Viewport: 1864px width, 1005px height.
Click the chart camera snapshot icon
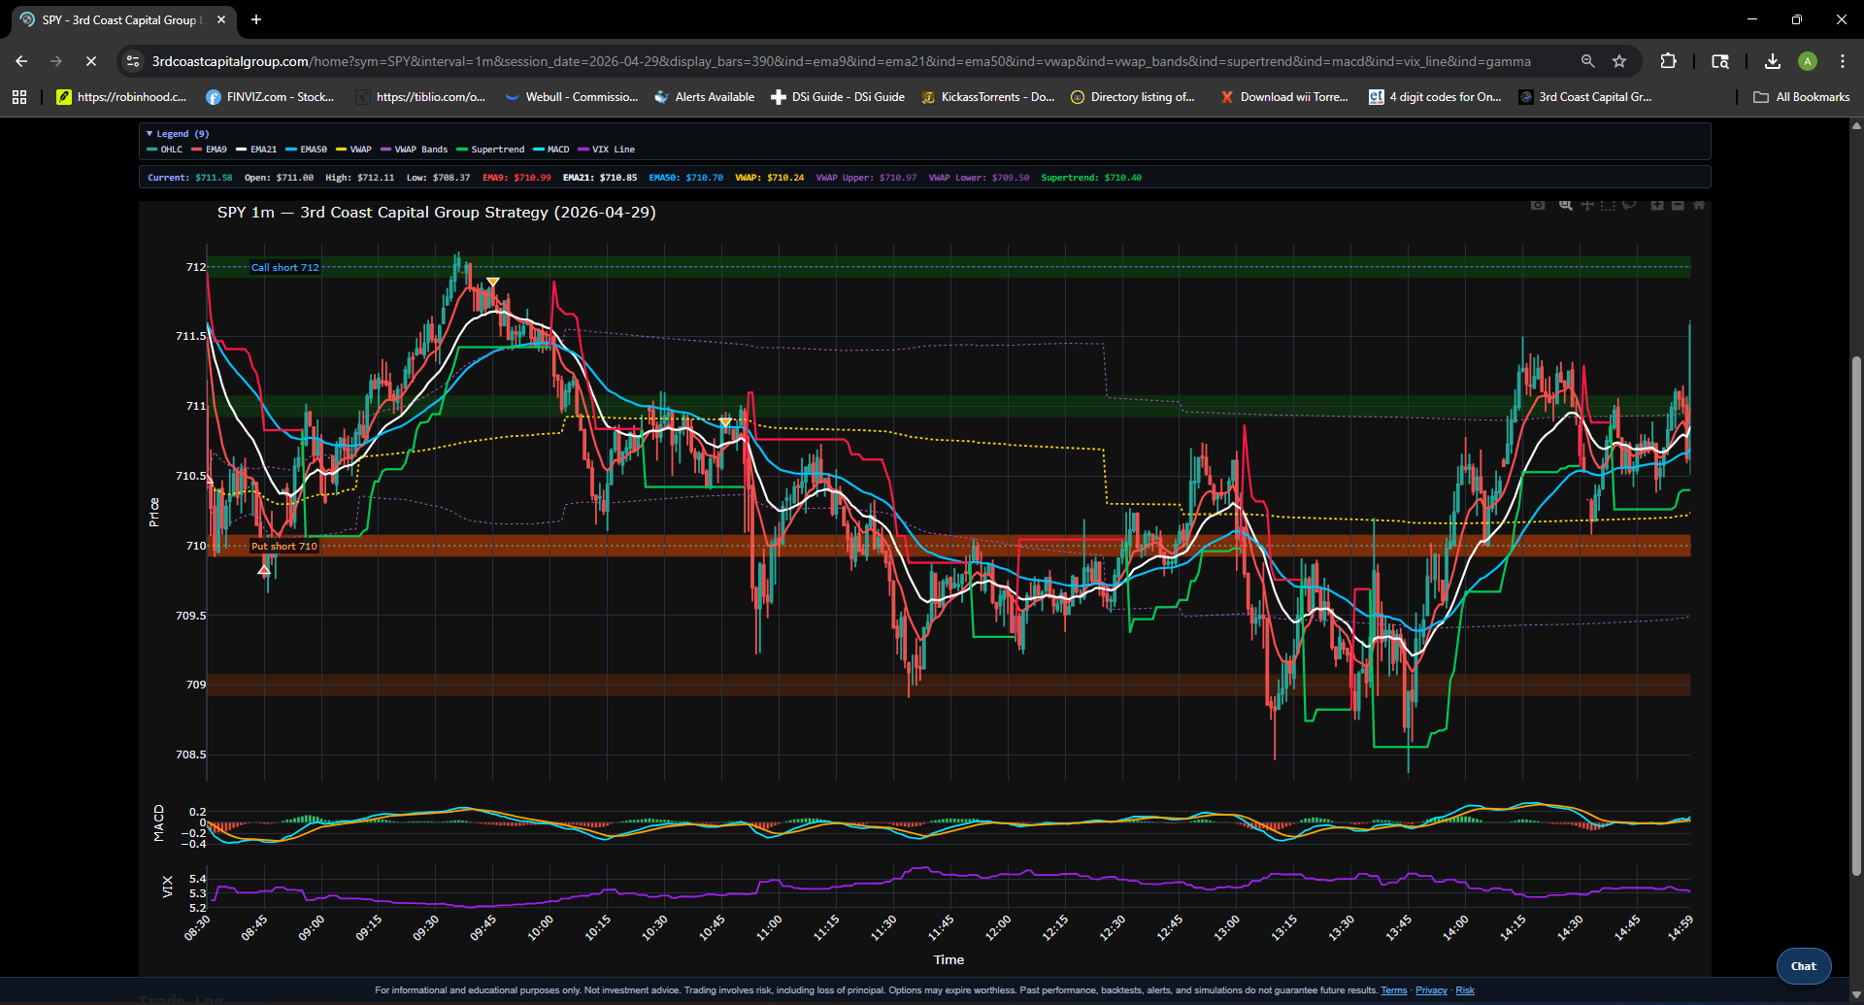coord(1538,205)
